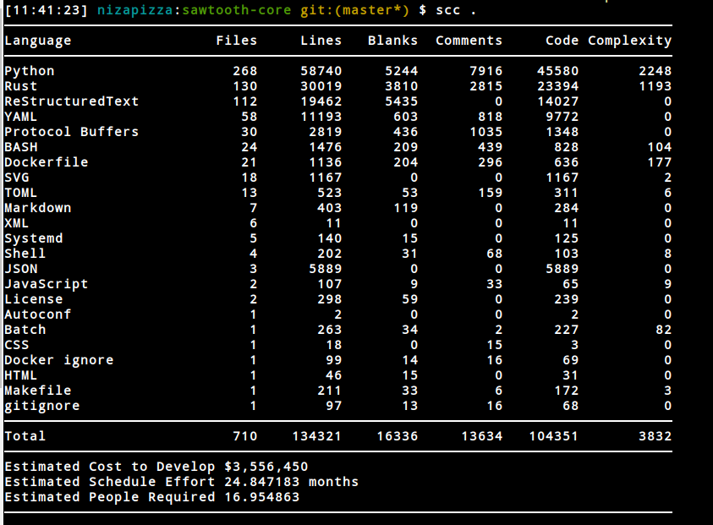Viewport: 713px width, 525px height.
Task: Select the Protocol Buffers row name
Action: coord(71,132)
